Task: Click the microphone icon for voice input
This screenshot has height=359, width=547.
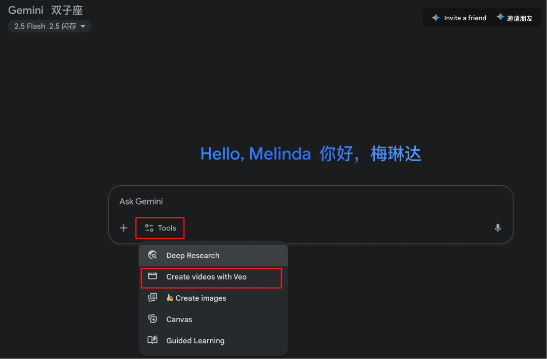Action: pos(498,228)
